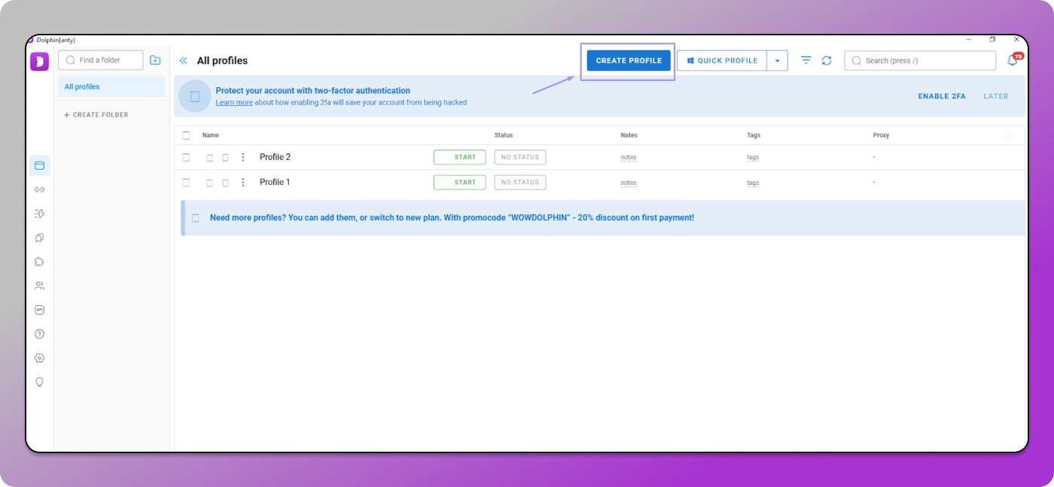Open Help via the question mark icon
Viewport: 1054px width, 487px height.
click(x=39, y=334)
